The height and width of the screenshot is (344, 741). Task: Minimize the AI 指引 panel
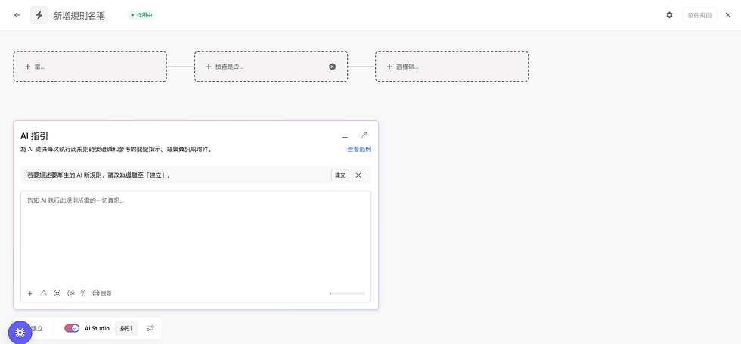[x=345, y=136]
